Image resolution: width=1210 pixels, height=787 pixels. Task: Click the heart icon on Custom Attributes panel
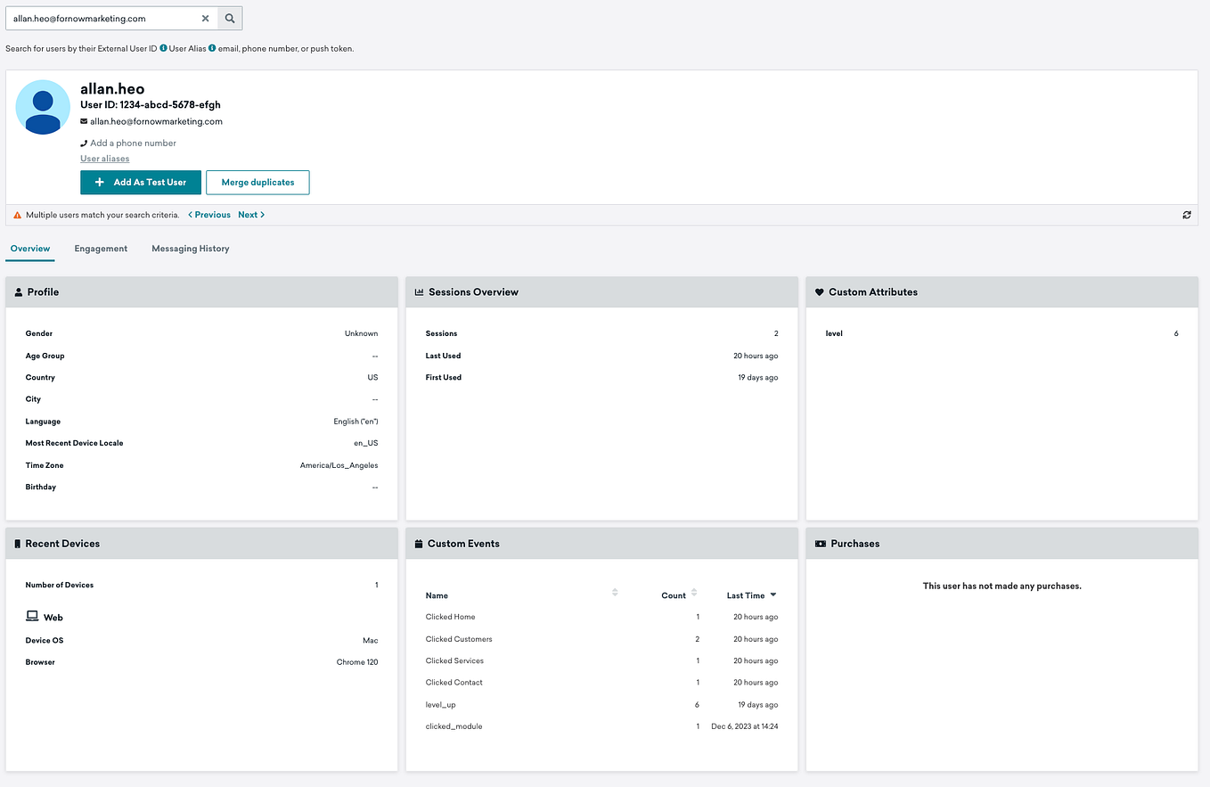[x=819, y=291]
